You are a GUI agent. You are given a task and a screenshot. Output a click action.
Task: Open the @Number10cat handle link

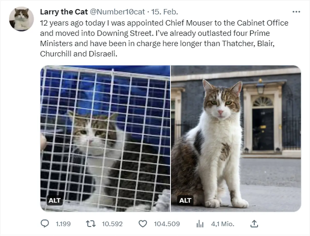(x=117, y=12)
